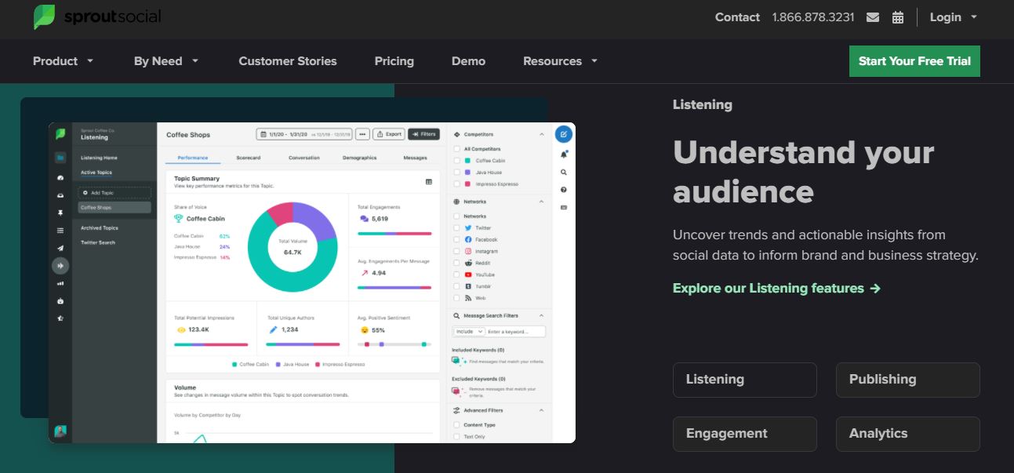This screenshot has height=473, width=1014.
Task: Click the table view icon in Topic Summary
Action: click(429, 182)
